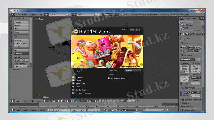Click the Recover Last Session icon
Image resolution: width=214 pixels, height=120 pixels.
point(109,78)
